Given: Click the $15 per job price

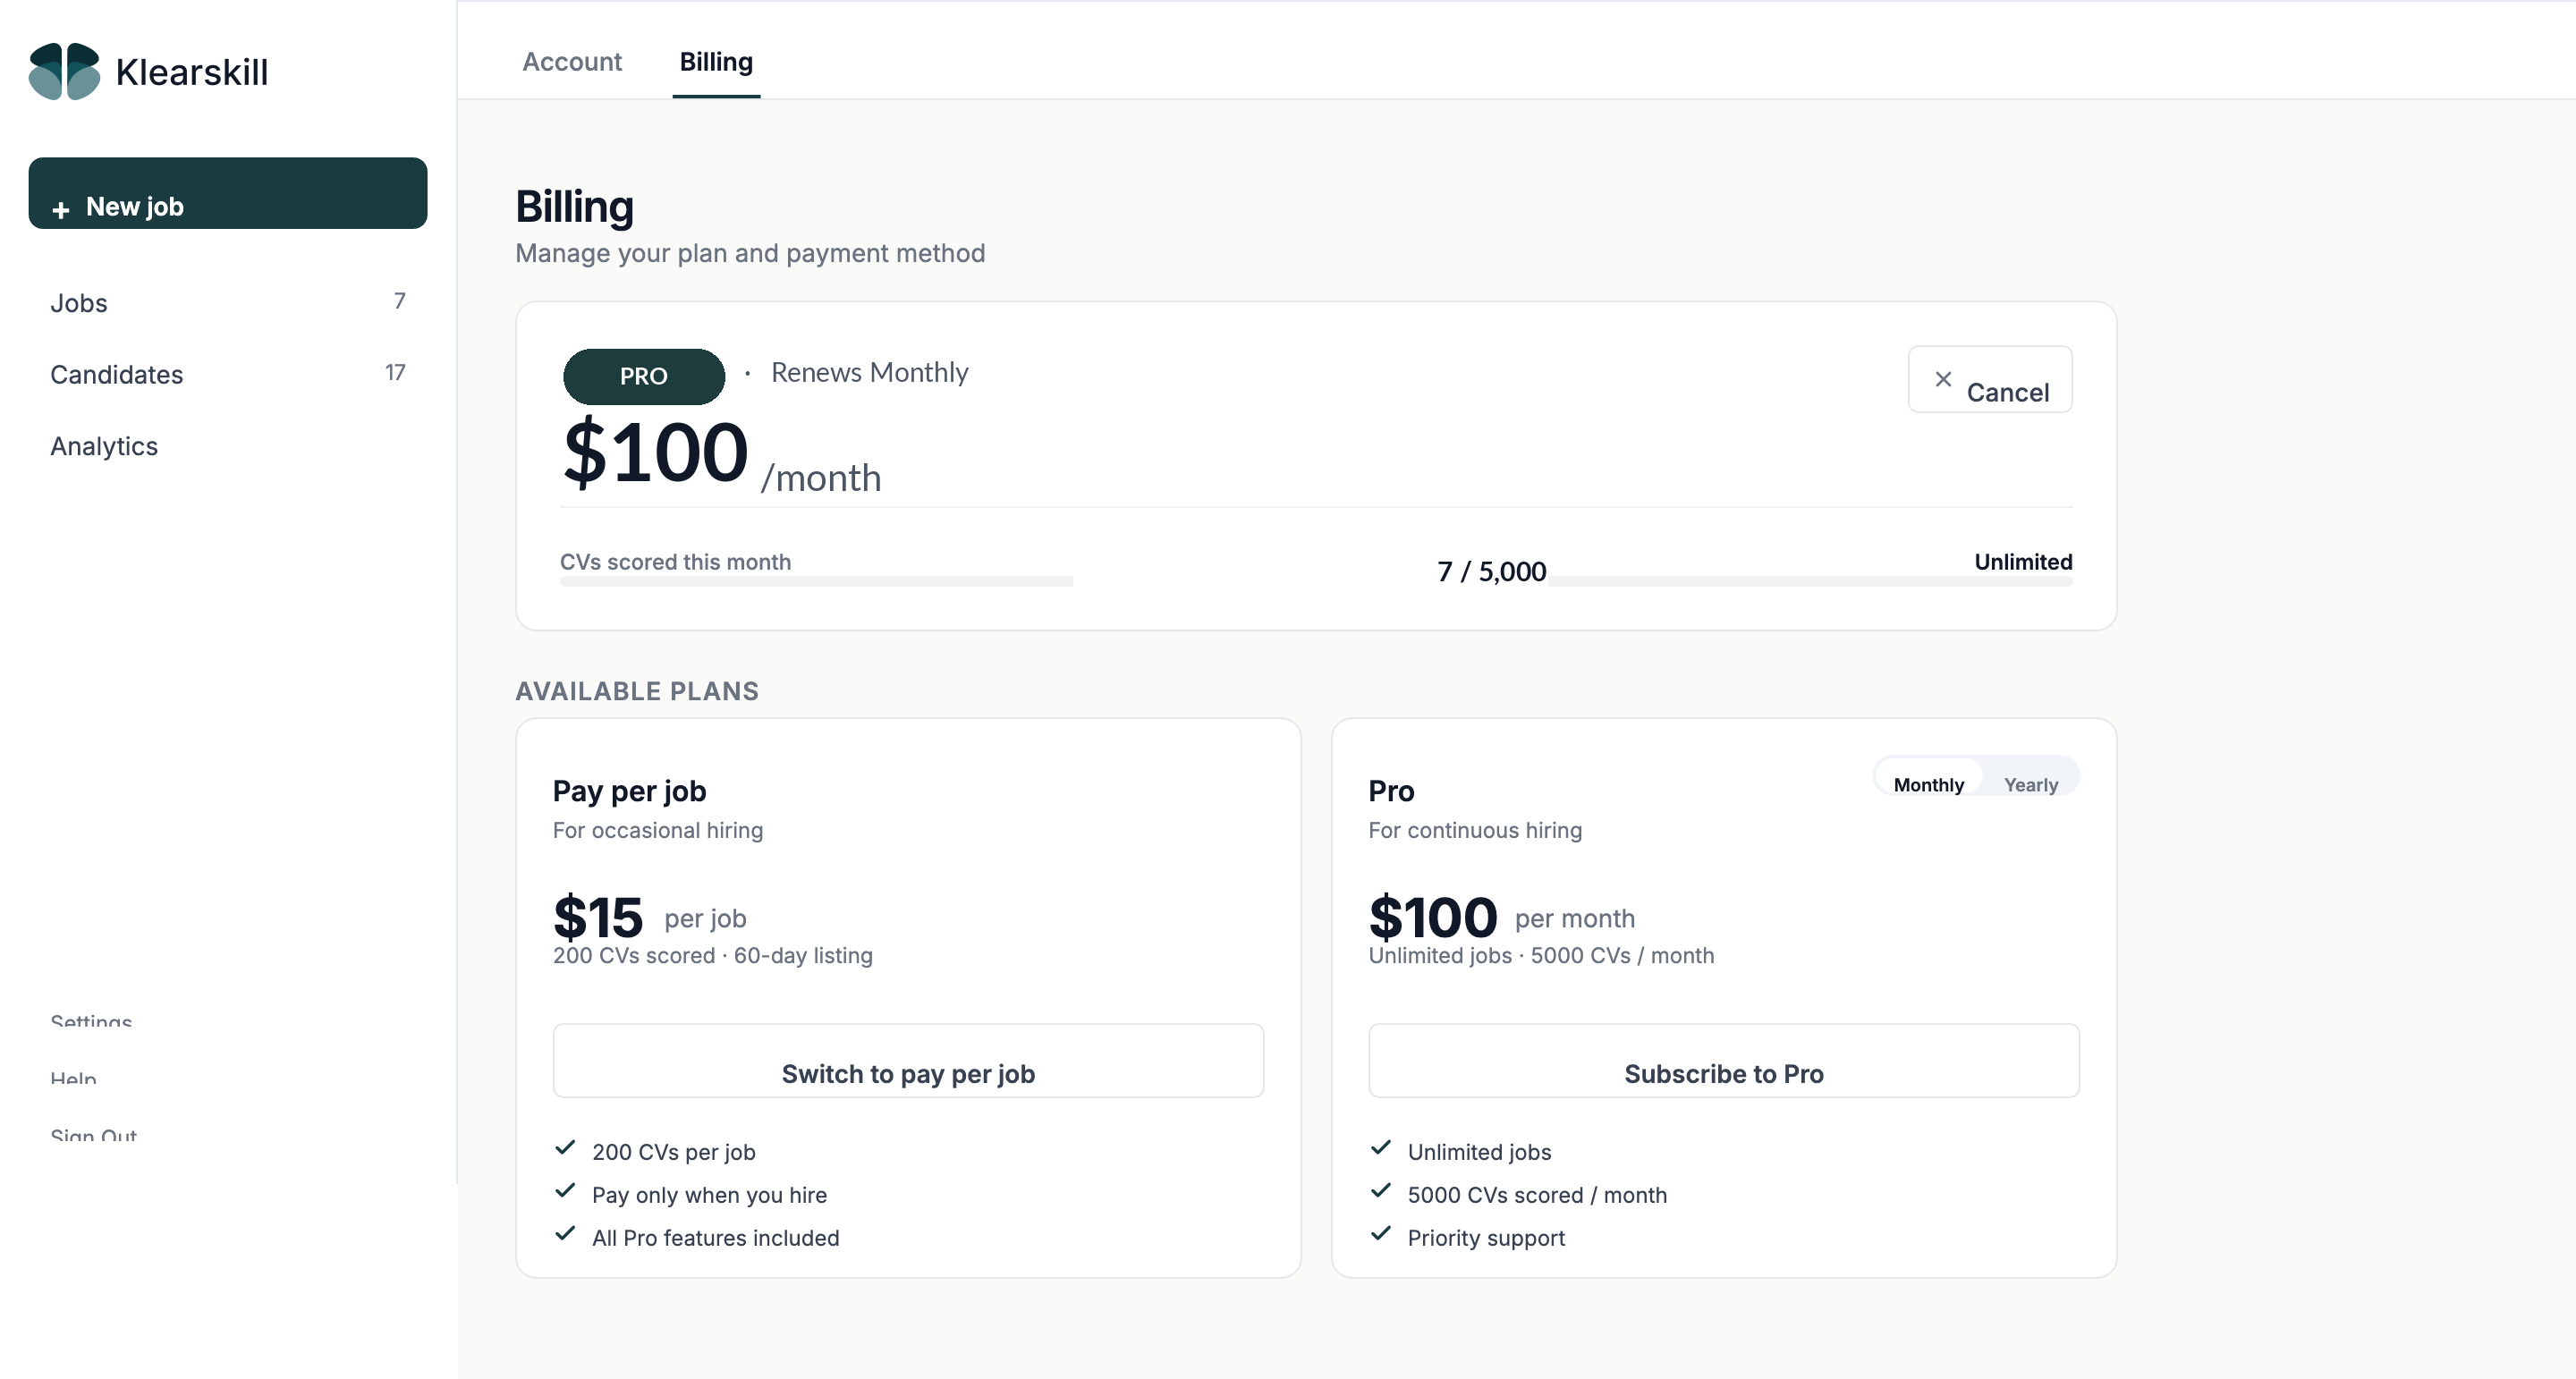Looking at the screenshot, I should point(650,917).
